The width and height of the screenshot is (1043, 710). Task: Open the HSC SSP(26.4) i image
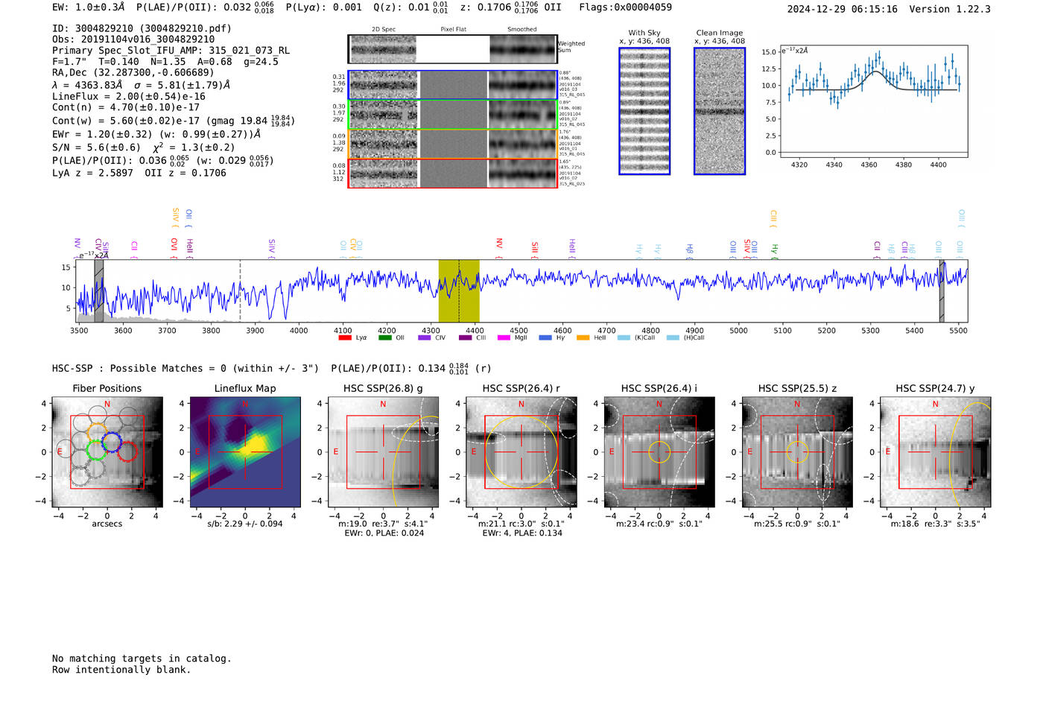click(x=659, y=452)
